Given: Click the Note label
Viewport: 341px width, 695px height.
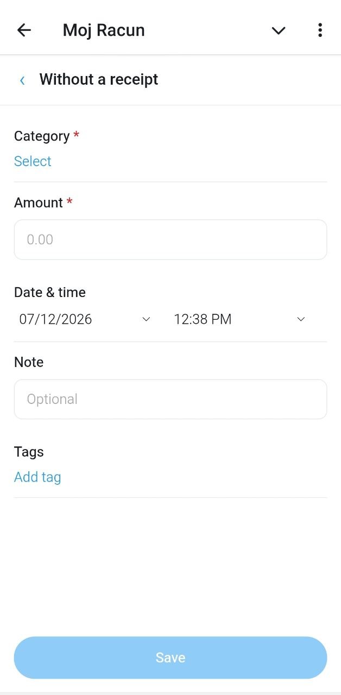Looking at the screenshot, I should tap(29, 362).
